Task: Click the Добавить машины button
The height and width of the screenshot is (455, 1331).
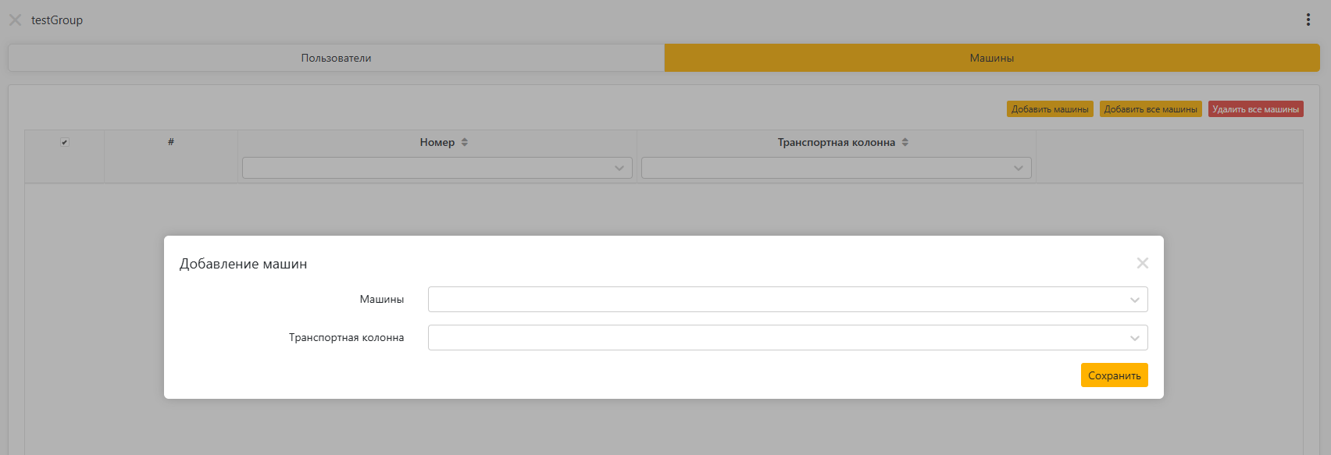Action: 1049,109
